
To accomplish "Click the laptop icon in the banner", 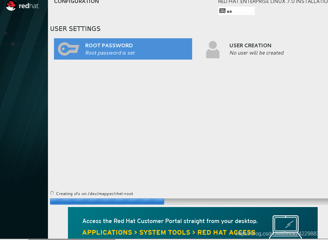I will coord(285,227).
